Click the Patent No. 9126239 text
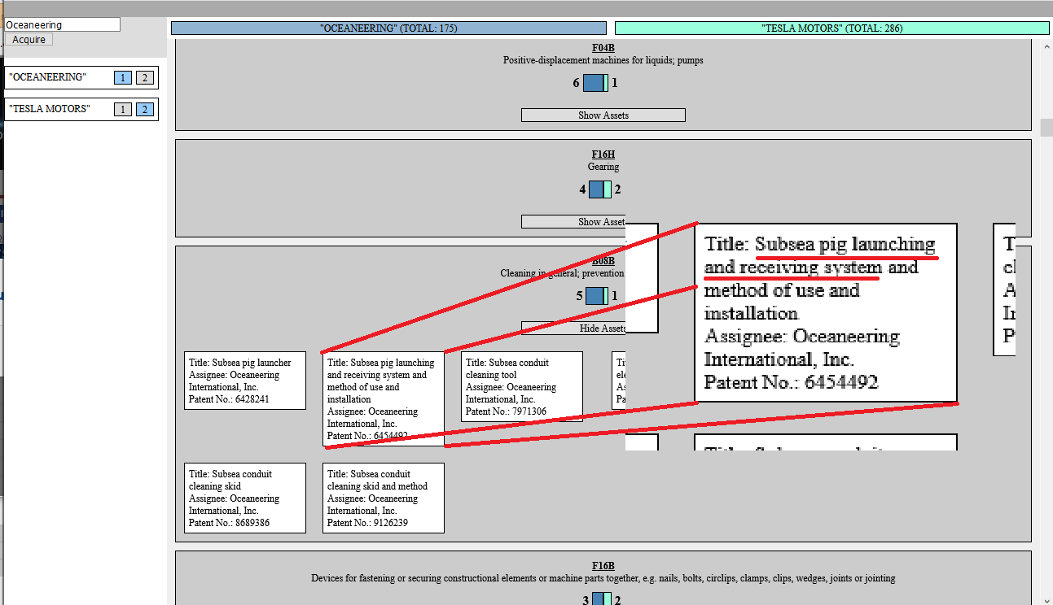The width and height of the screenshot is (1053, 605). coord(367,523)
